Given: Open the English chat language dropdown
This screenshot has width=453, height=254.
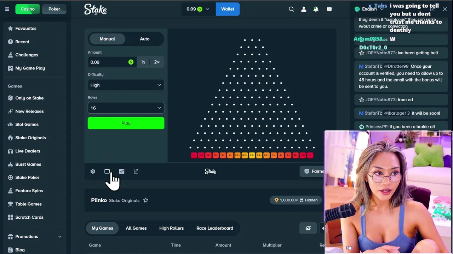Looking at the screenshot, I should [369, 9].
